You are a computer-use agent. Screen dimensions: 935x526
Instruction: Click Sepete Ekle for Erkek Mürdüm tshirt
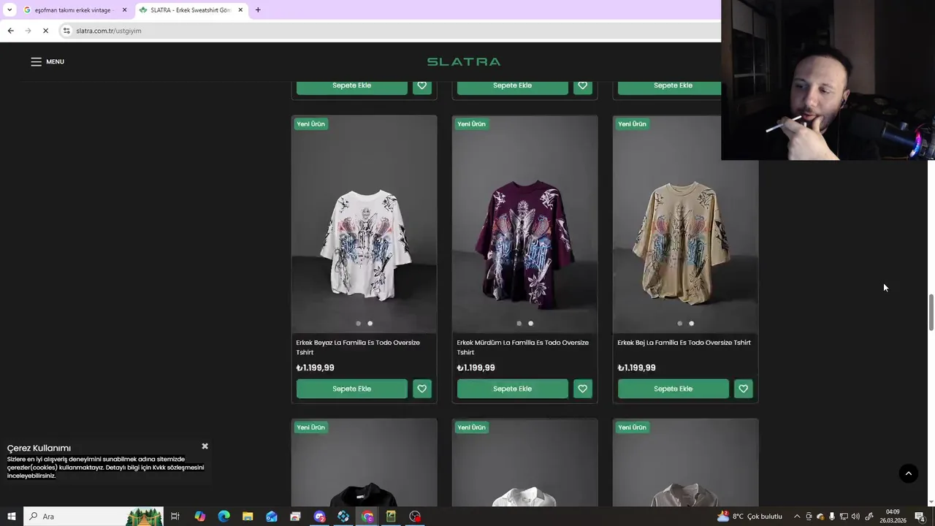tap(512, 389)
